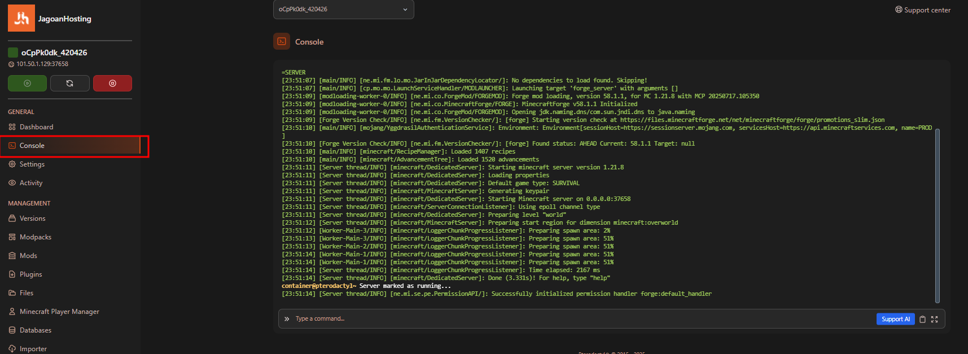Click the Versions icon in sidebar

pyautogui.click(x=12, y=218)
